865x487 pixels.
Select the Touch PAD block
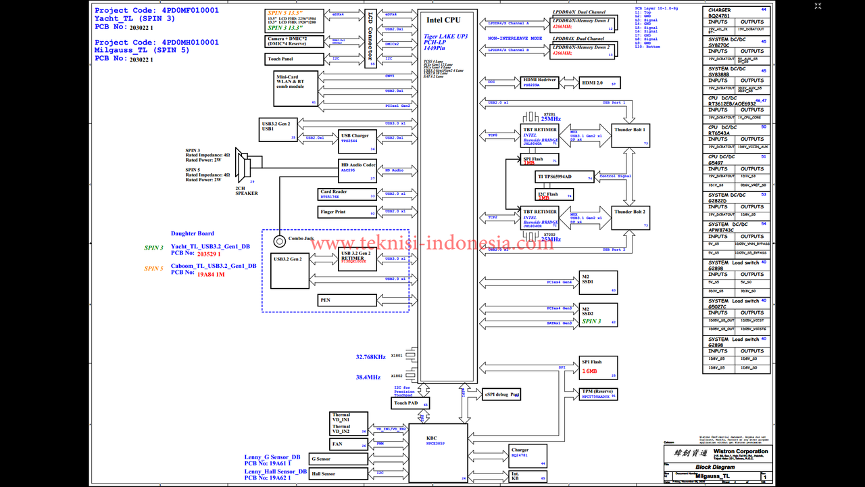[410, 403]
